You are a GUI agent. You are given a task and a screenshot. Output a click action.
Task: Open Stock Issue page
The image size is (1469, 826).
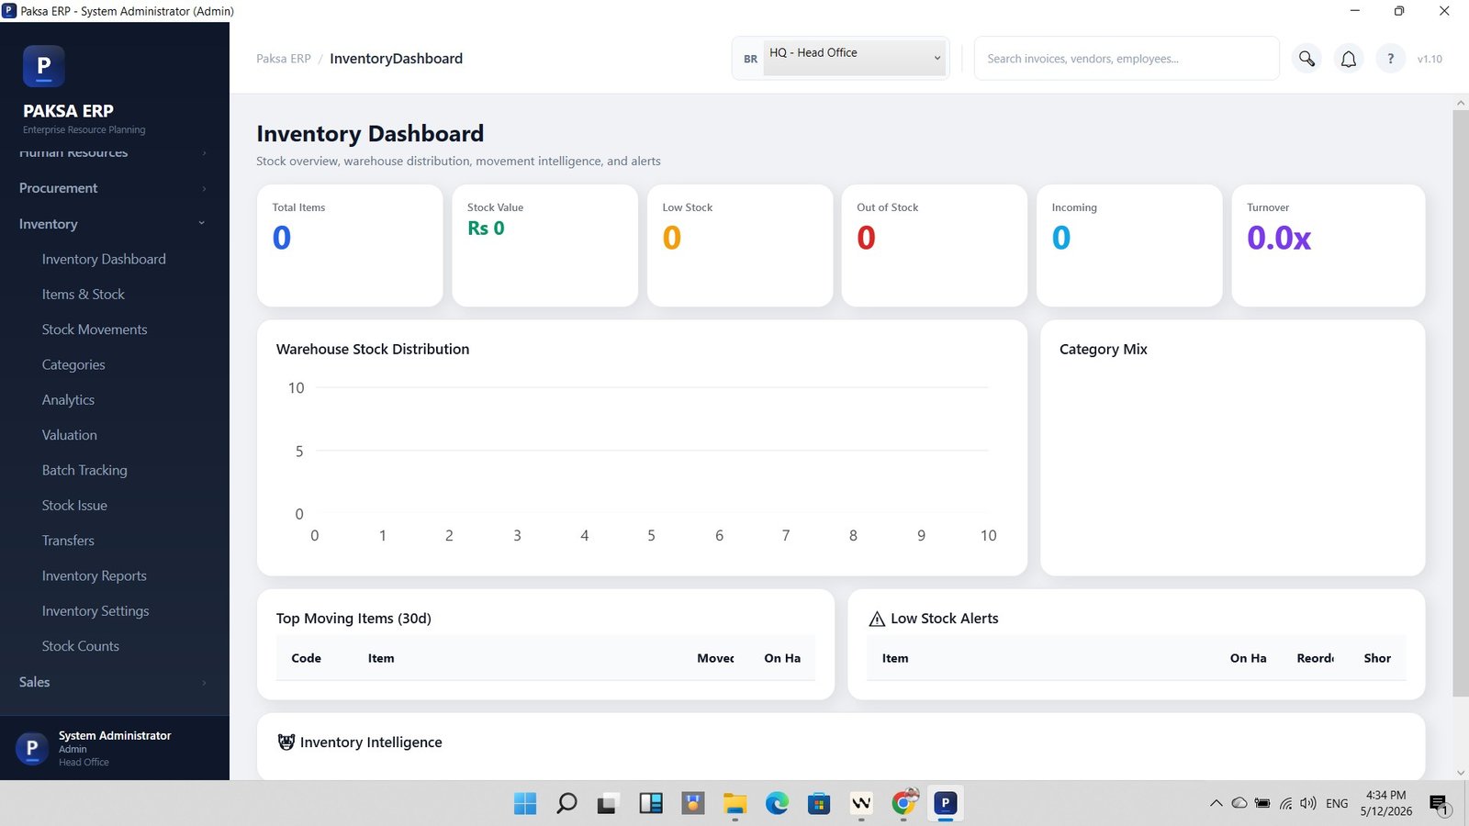[74, 506]
